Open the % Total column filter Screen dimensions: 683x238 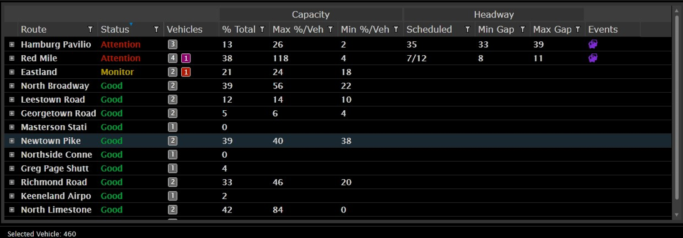point(262,29)
